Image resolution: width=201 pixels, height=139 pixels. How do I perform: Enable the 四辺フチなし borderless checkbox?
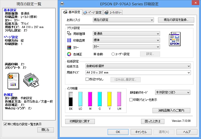pos(87,79)
